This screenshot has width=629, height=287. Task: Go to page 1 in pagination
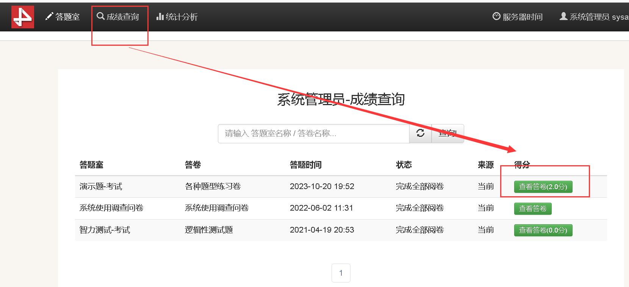pos(341,273)
